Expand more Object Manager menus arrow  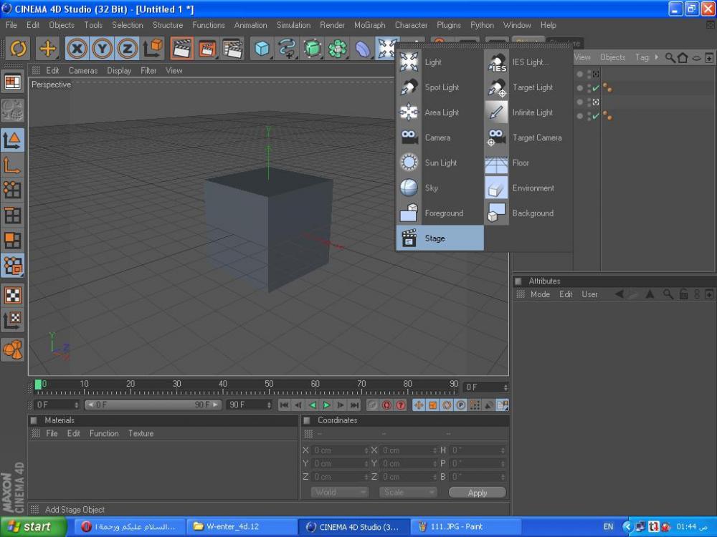coord(657,57)
